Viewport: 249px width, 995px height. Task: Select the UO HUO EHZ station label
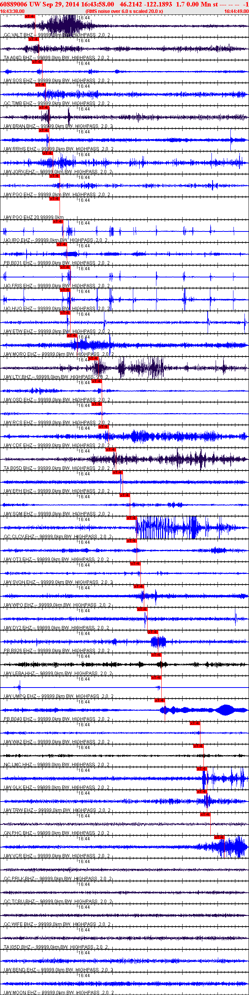(x=57, y=309)
